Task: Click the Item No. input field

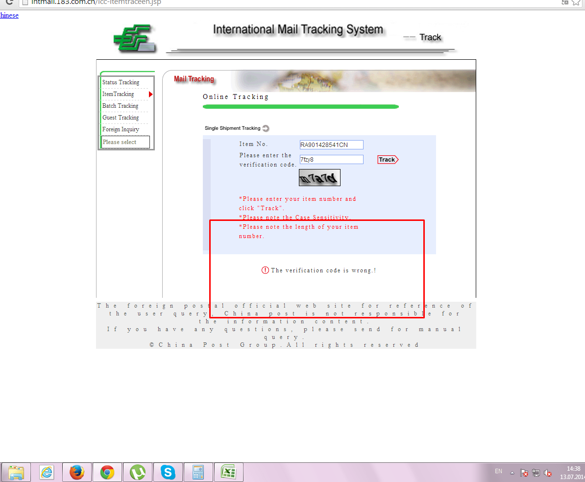Action: click(x=331, y=145)
